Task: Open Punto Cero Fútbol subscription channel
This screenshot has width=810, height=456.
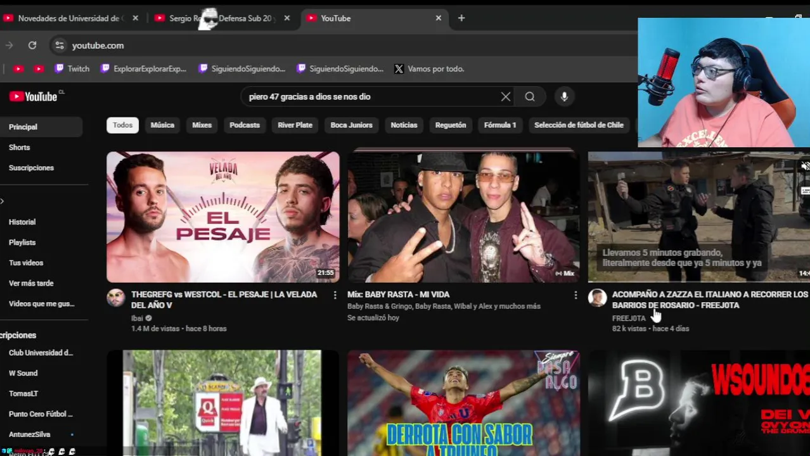Action: [x=41, y=414]
